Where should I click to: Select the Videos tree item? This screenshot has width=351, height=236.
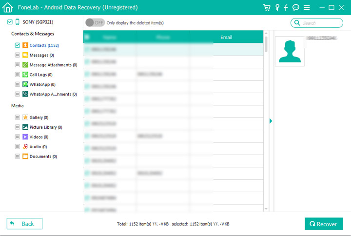coord(39,137)
